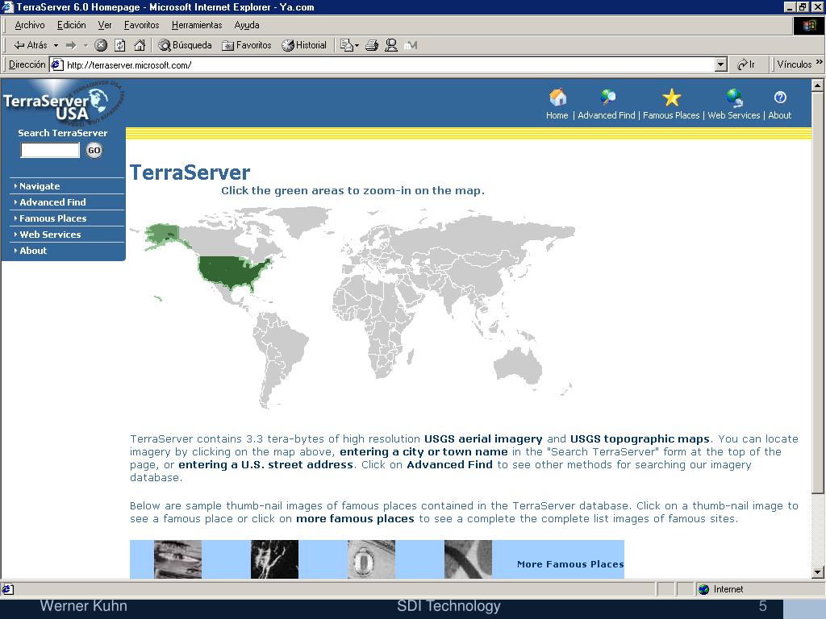Click the first famous place thumbnail
The width and height of the screenshot is (826, 619).
click(x=177, y=559)
